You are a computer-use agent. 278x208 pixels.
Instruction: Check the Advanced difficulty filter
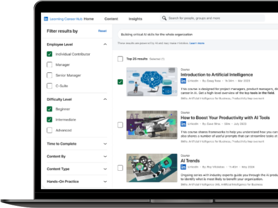coord(50,130)
